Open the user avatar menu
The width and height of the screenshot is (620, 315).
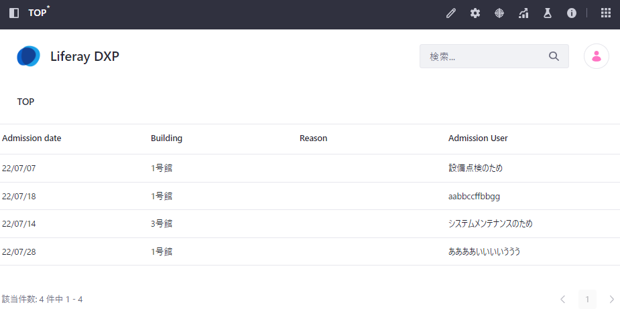click(596, 56)
